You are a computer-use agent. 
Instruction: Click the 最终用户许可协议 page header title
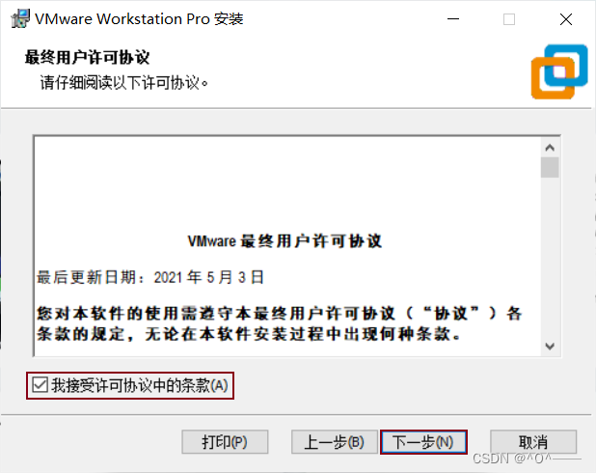pos(87,58)
